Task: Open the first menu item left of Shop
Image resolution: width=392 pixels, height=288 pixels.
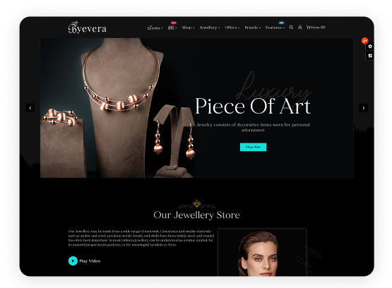Action: coord(172,28)
